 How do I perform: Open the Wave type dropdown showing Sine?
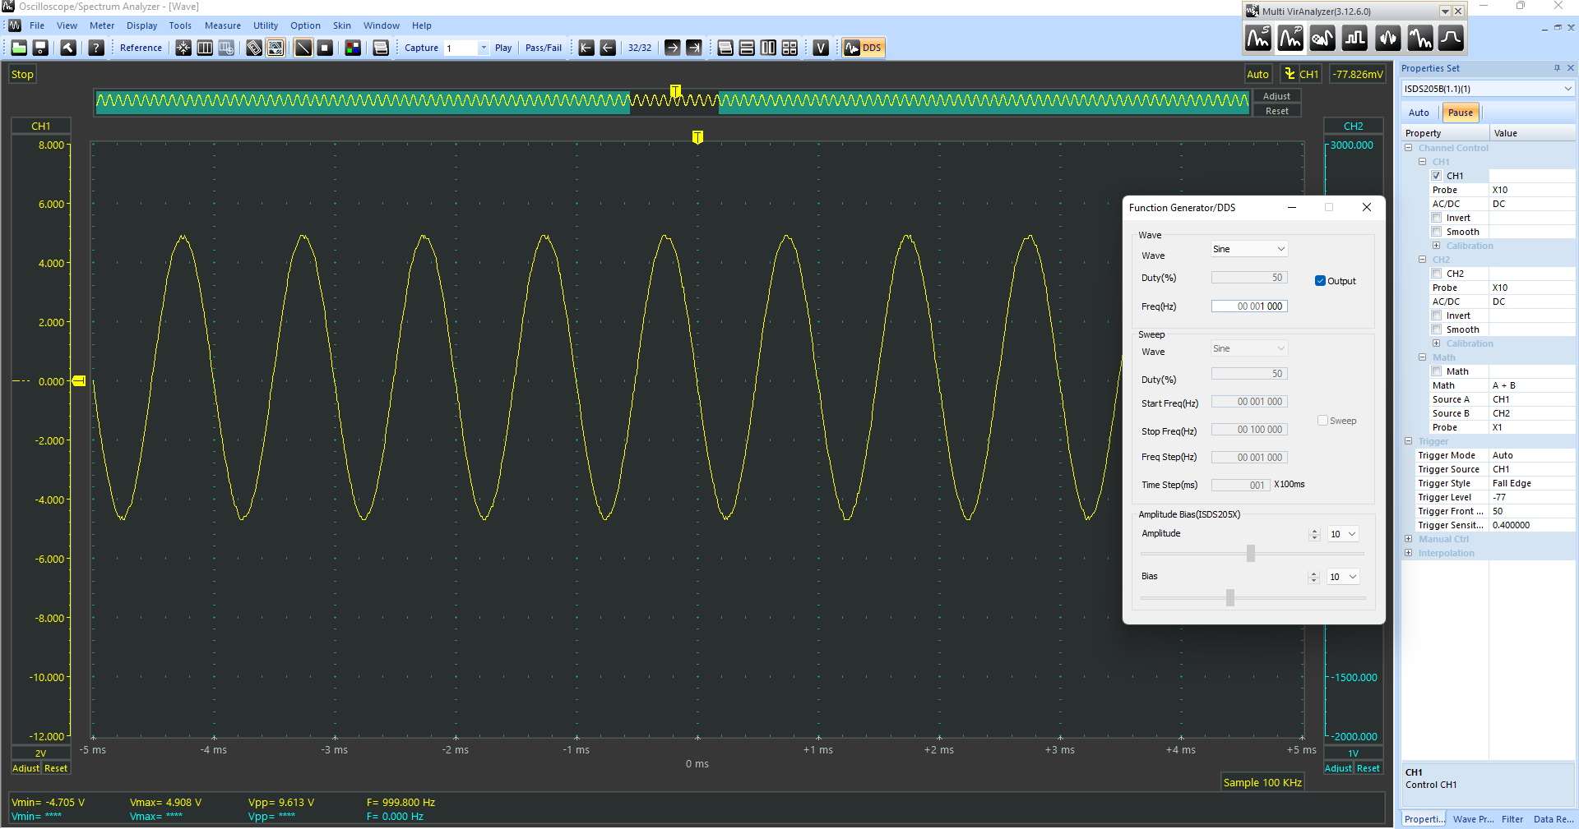pos(1248,249)
